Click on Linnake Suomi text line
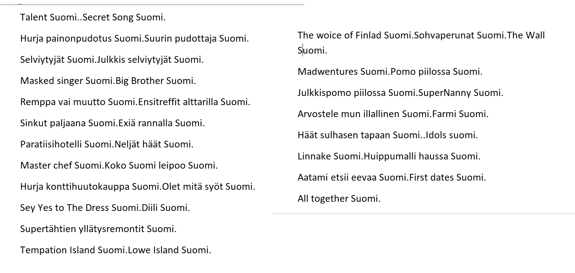The image size is (575, 273). pos(389,156)
